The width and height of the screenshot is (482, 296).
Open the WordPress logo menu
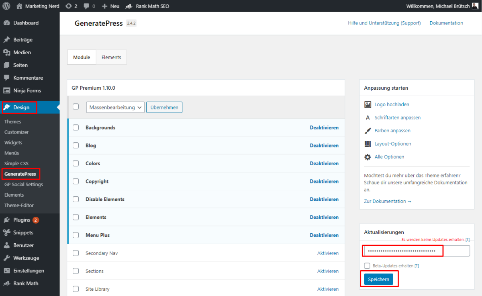click(x=6, y=6)
